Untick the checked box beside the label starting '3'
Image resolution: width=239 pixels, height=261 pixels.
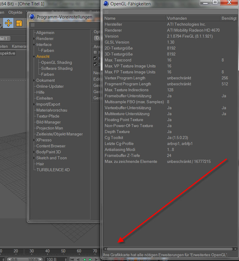(95, 64)
